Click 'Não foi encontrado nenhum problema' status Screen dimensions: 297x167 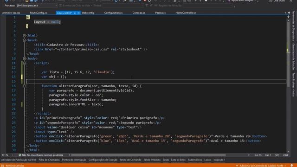pyautogui.click(x=42, y=155)
